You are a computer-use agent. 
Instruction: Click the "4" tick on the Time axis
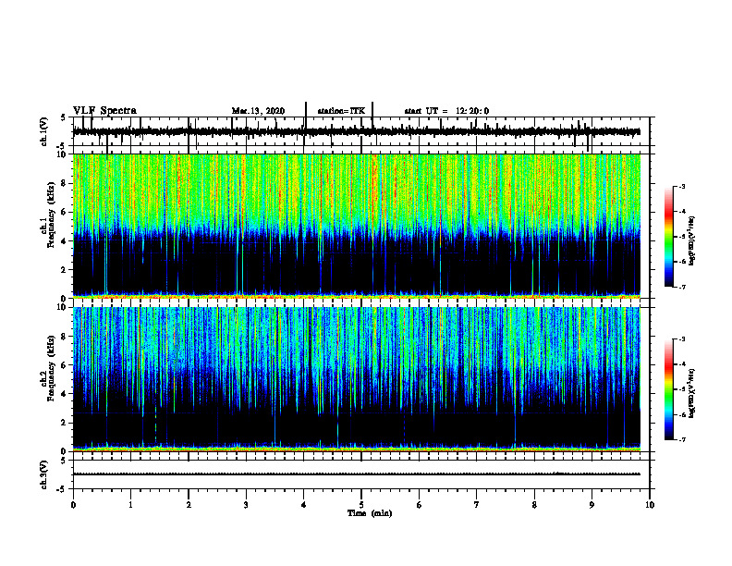click(x=304, y=505)
